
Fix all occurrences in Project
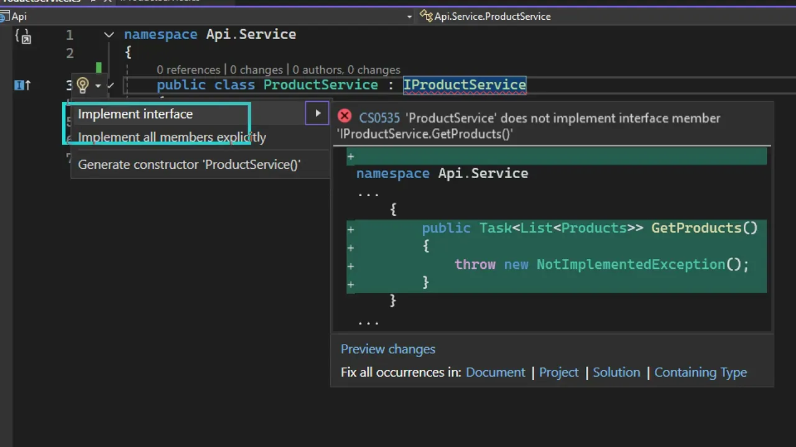point(558,372)
